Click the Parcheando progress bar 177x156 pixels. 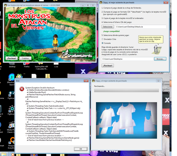tap(126, 91)
